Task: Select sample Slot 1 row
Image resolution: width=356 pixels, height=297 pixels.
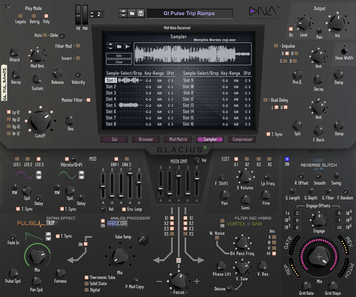Action: [140, 80]
